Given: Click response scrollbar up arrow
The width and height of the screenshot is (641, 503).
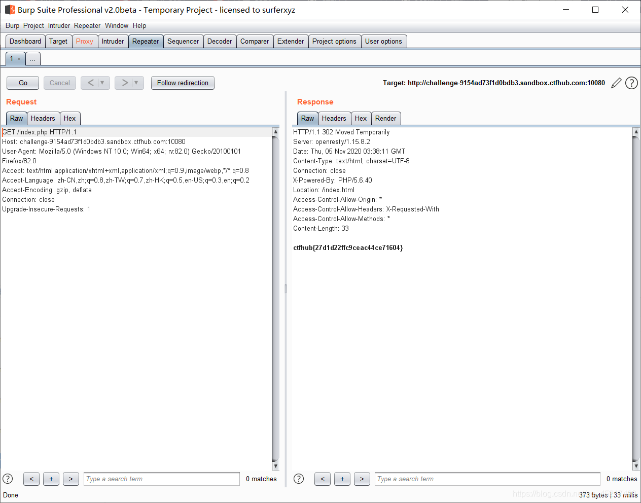Looking at the screenshot, I should point(636,131).
